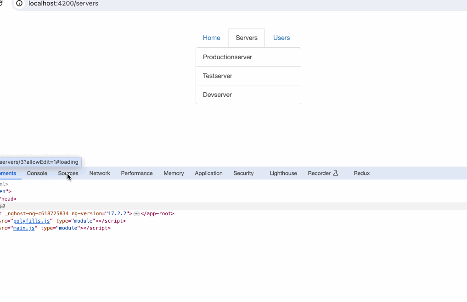This screenshot has width=467, height=302.
Task: Select the ng-version="17.2.2" attribute text
Action: point(101,213)
